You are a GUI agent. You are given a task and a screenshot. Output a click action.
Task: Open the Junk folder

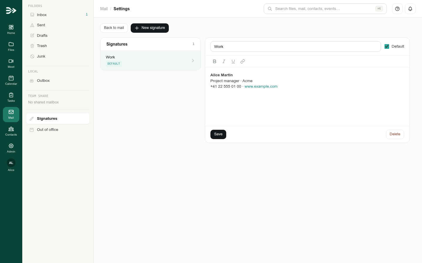(58, 56)
